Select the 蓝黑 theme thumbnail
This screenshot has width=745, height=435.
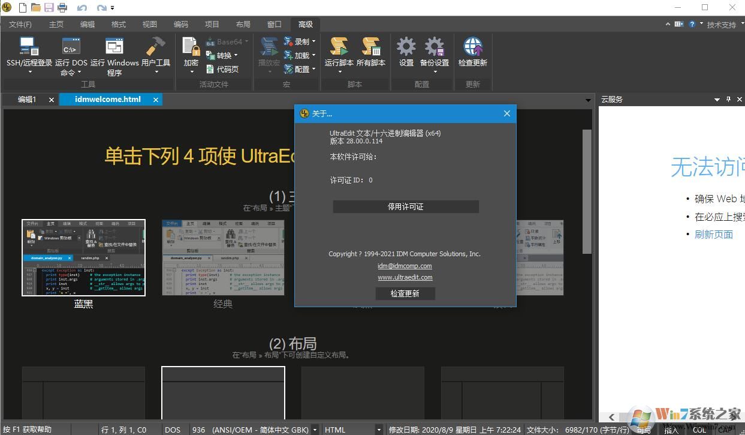[x=83, y=258]
